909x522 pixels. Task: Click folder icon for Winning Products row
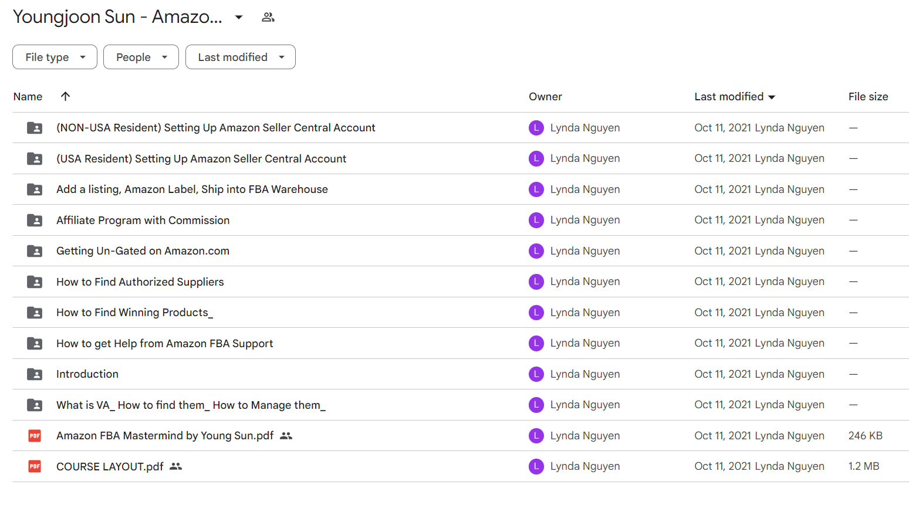click(35, 313)
